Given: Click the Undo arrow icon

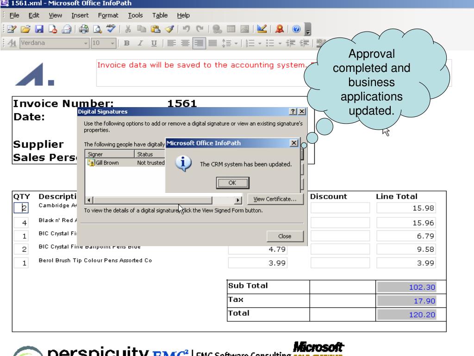Looking at the screenshot, I should (x=186, y=29).
